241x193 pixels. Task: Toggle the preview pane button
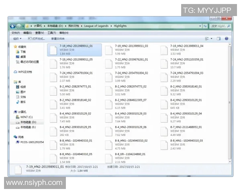click(x=219, y=39)
